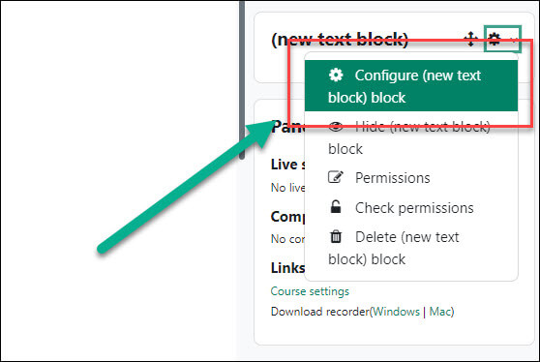Screen dimensions: 540x362
Task: Click the eye icon beside Hide
Action: tap(336, 127)
